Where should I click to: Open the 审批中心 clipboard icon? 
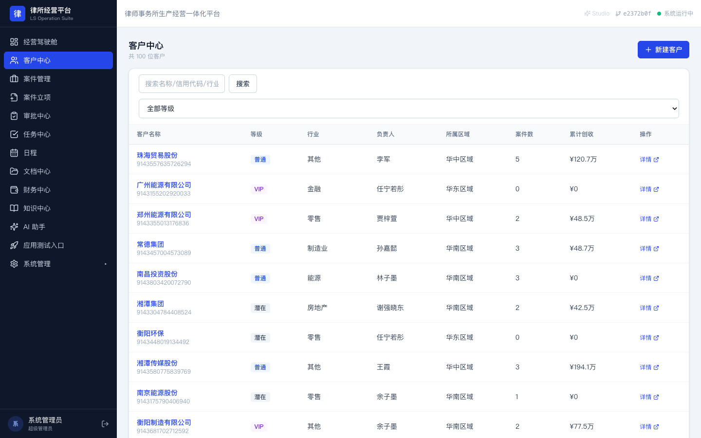coord(14,116)
